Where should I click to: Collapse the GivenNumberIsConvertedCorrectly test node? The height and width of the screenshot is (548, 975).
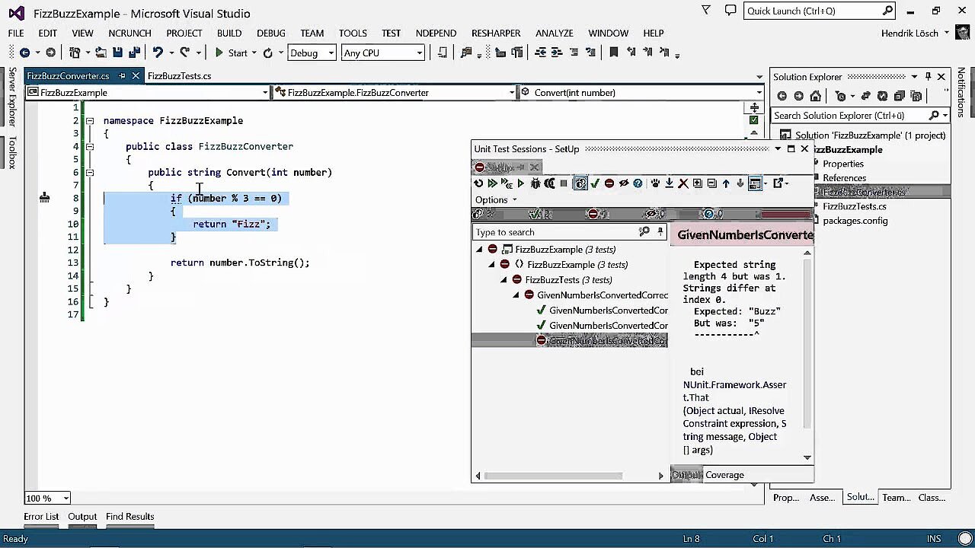(x=516, y=295)
